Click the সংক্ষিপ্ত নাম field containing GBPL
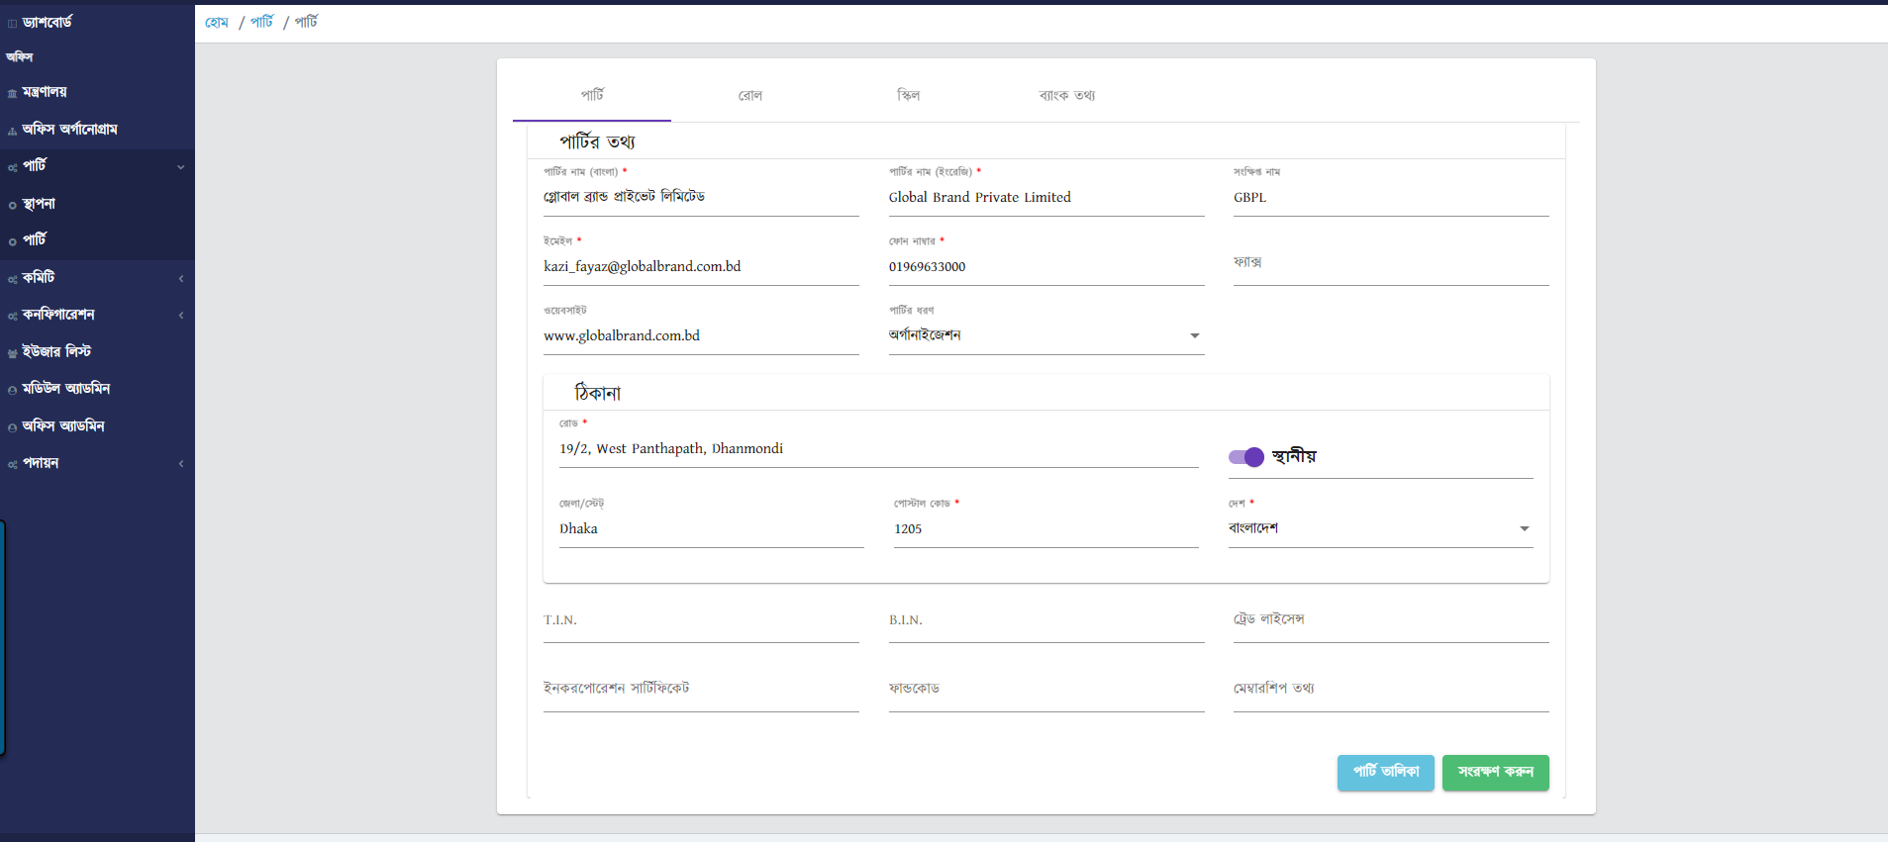 pyautogui.click(x=1391, y=197)
